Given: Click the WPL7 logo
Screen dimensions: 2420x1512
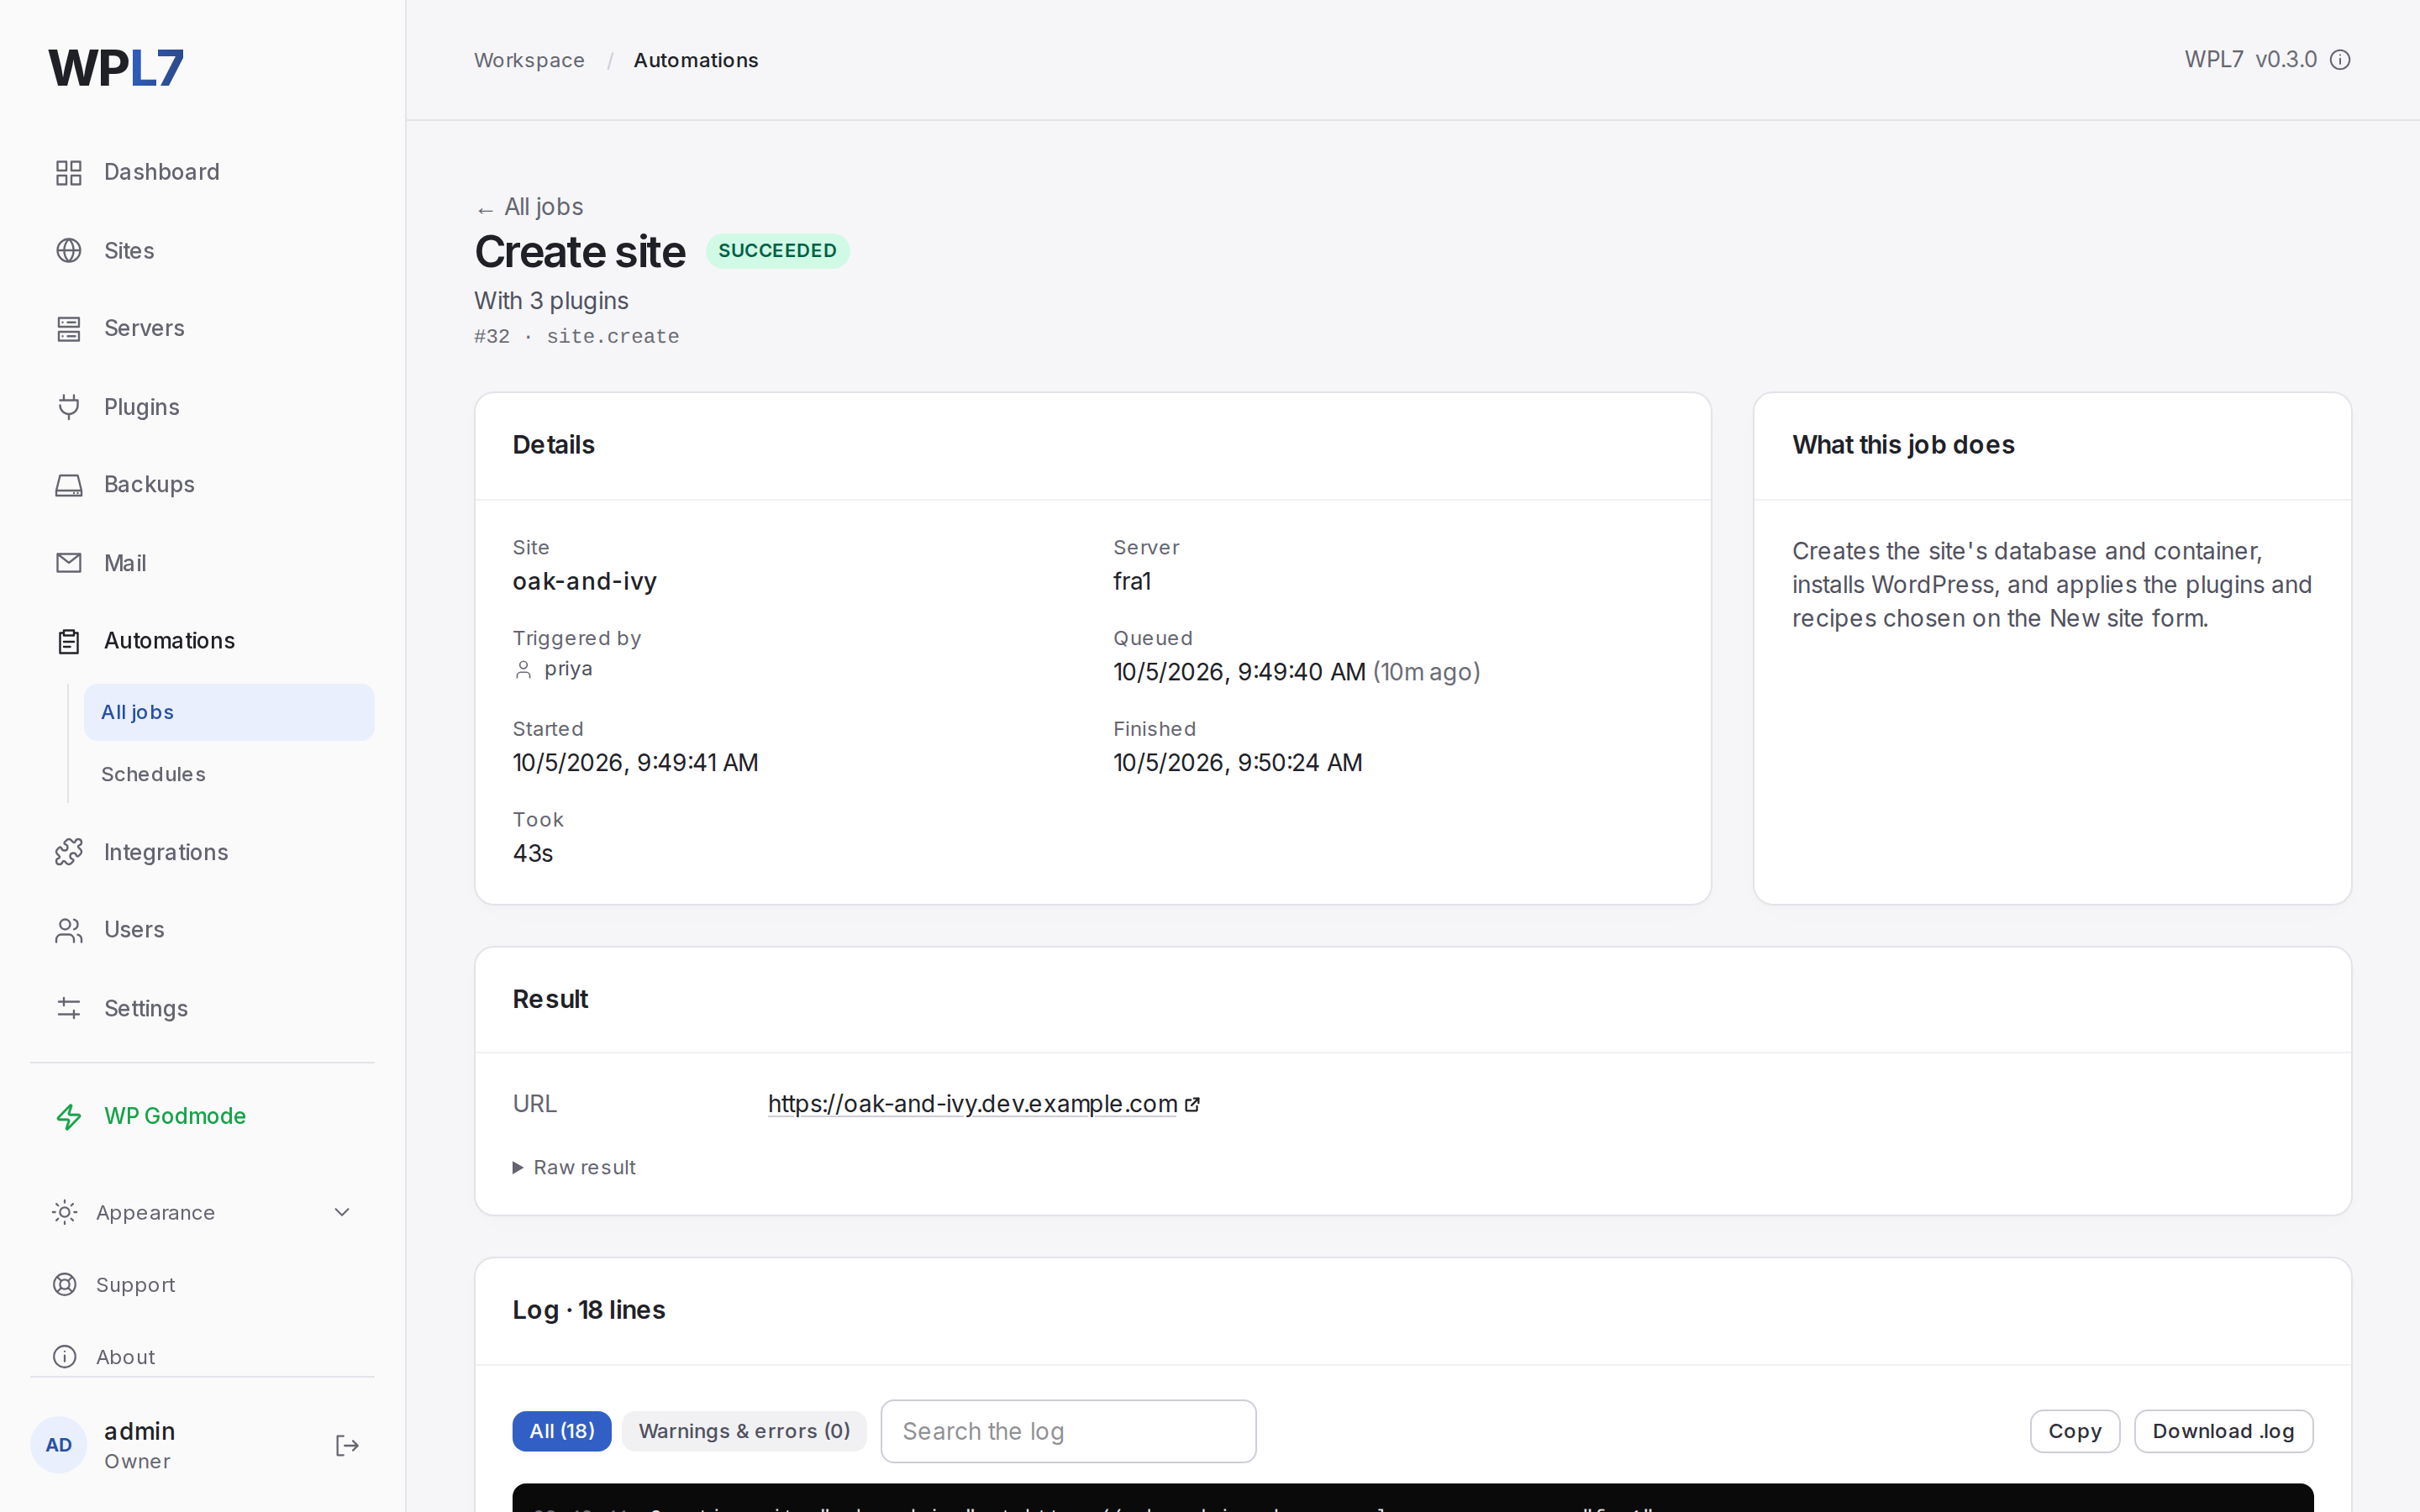Looking at the screenshot, I should tap(116, 68).
